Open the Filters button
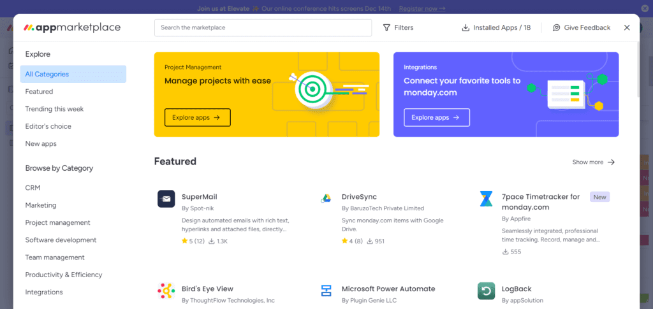Image resolution: width=653 pixels, height=309 pixels. pyautogui.click(x=398, y=28)
